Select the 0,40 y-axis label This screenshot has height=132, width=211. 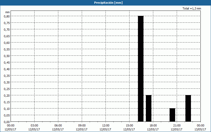coord(7,69)
